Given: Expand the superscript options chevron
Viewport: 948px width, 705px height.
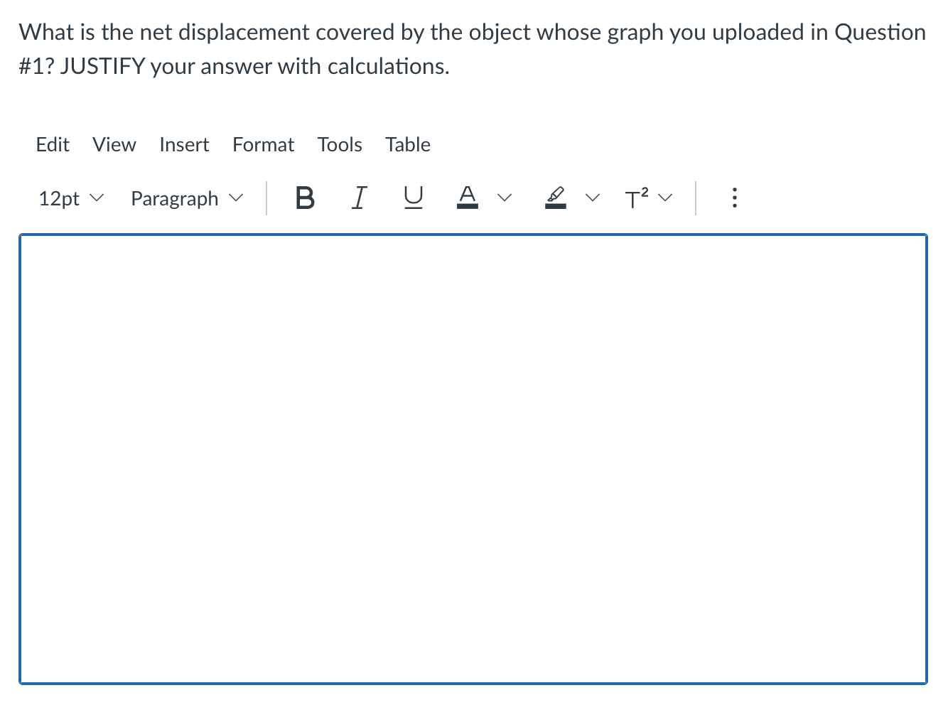Looking at the screenshot, I should pos(665,198).
